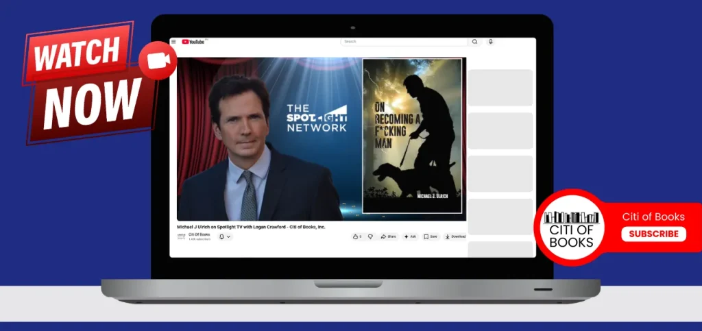Open the notification bell dropdown
The image size is (702, 331).
224,236
